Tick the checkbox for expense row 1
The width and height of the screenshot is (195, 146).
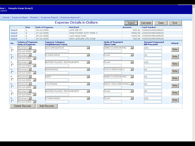(12, 51)
